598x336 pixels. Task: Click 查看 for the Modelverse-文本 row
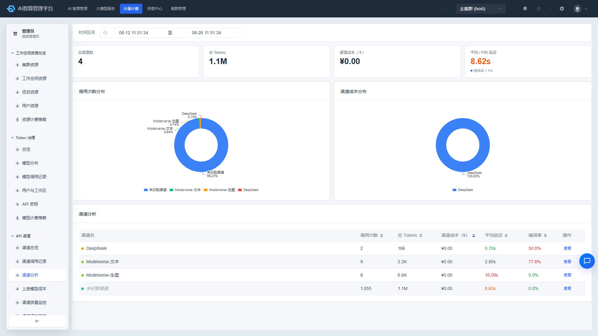(567, 262)
